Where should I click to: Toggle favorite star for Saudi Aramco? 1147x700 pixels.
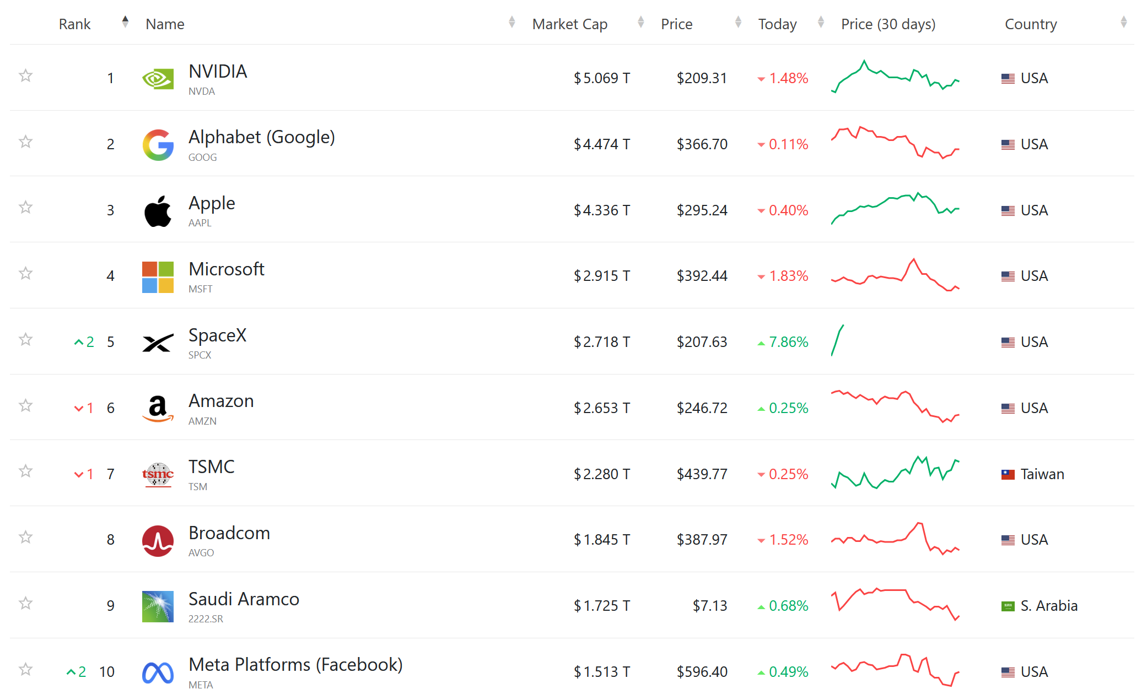click(x=25, y=603)
